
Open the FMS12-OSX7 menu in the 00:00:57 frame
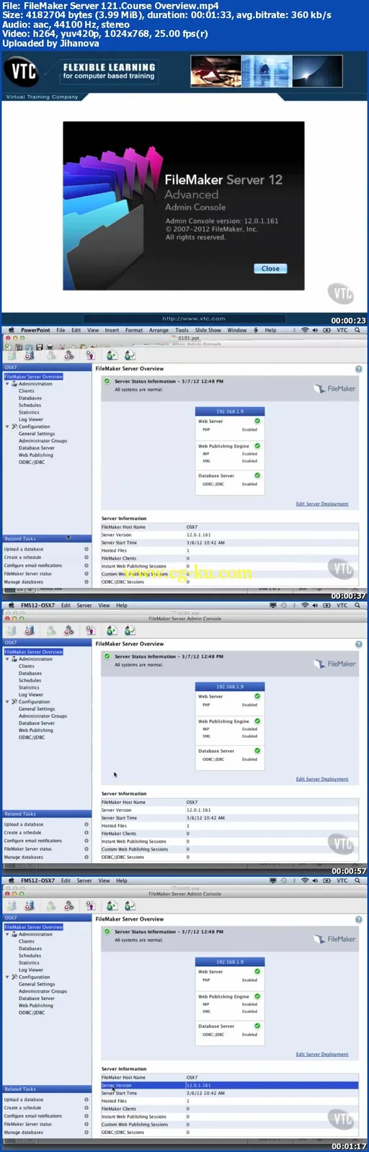point(37,605)
